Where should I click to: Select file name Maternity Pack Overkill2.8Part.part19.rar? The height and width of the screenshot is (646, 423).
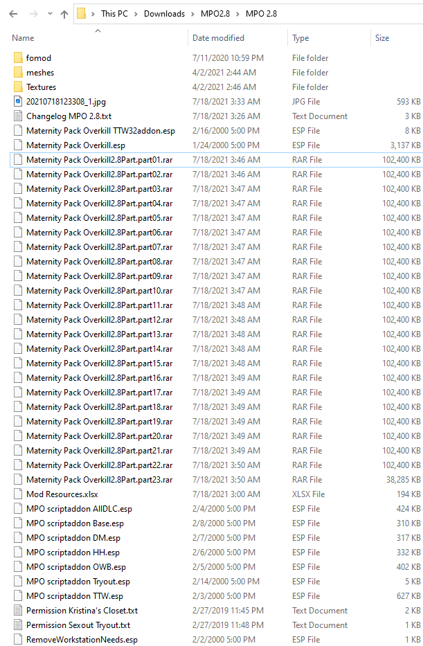pos(99,422)
